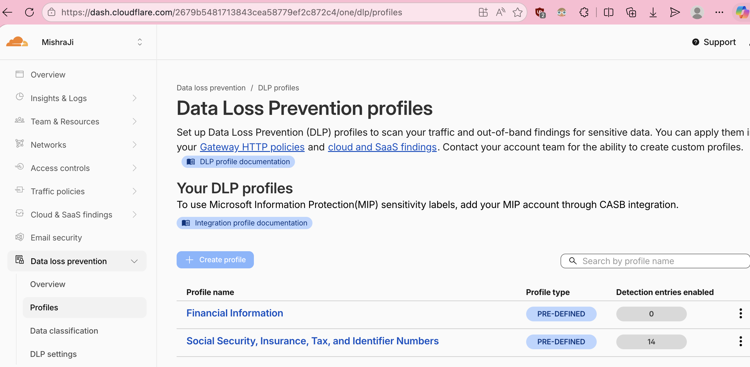750x367 pixels.
Task: Open the apps grid icon in address bar
Action: pos(483,12)
